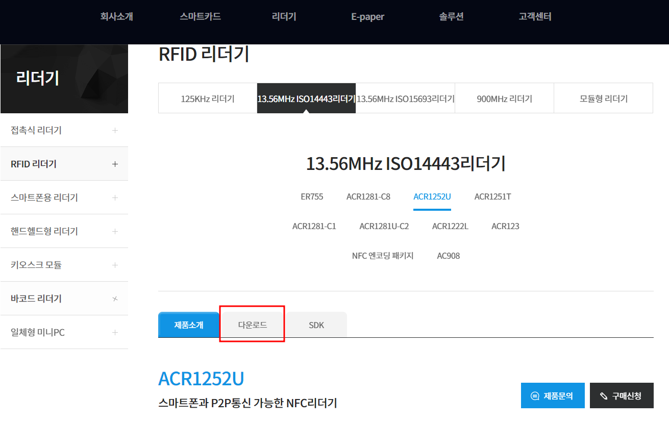Image resolution: width=669 pixels, height=421 pixels.
Task: Go to 고객센터 in the top menu
Action: [x=535, y=16]
